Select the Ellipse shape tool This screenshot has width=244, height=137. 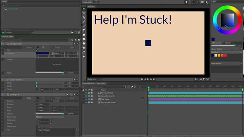tap(84, 39)
